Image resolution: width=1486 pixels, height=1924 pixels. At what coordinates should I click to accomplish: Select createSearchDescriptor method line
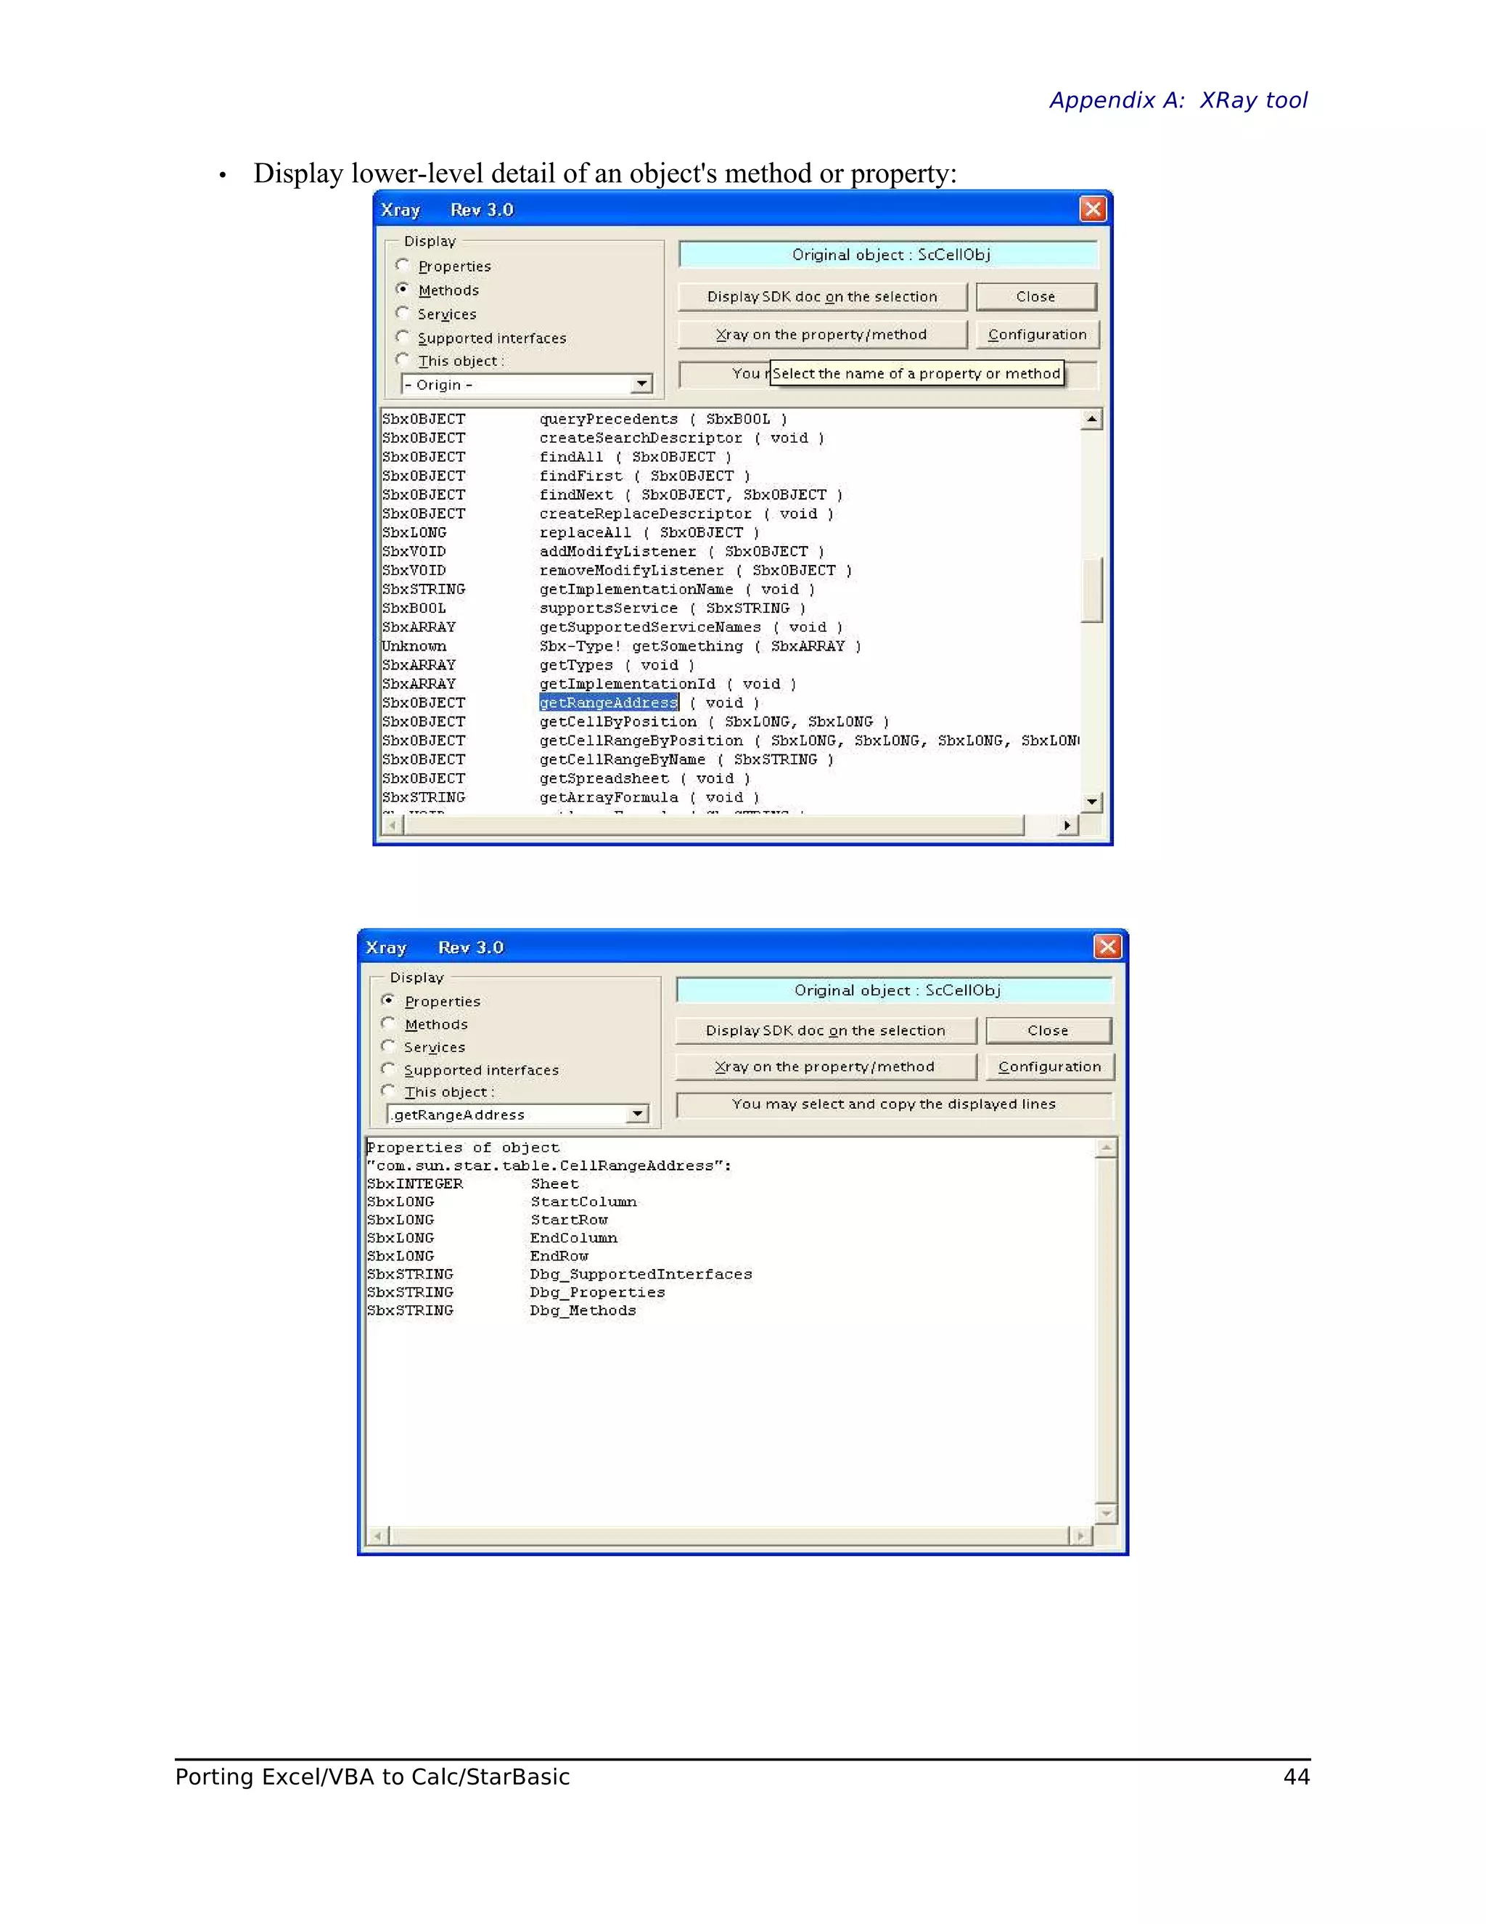[x=603, y=438]
